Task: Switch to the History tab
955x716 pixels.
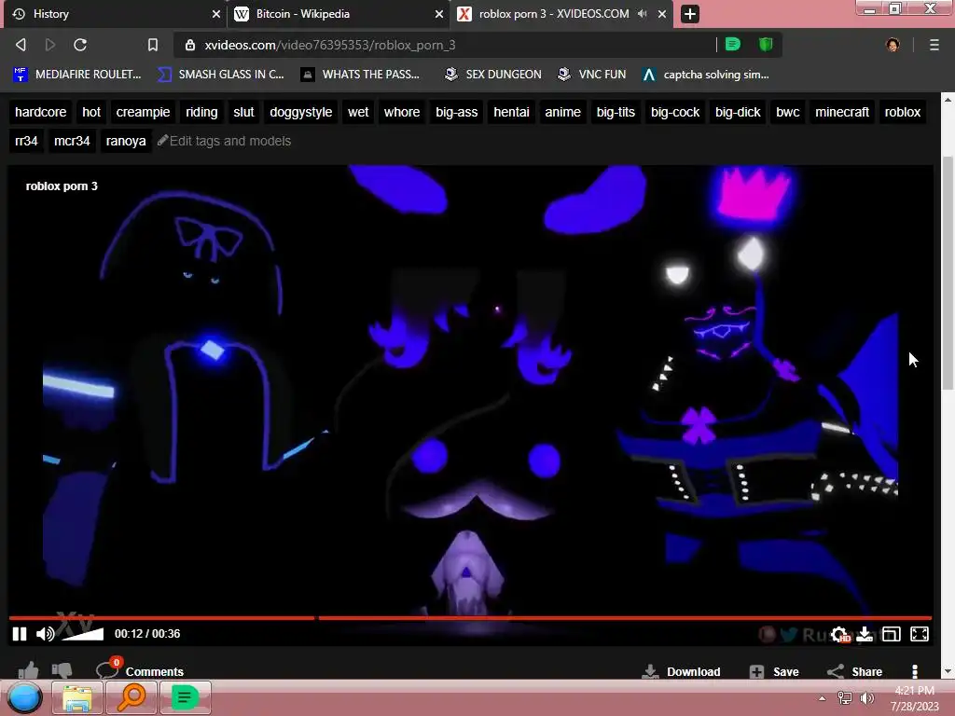Action: 115,14
